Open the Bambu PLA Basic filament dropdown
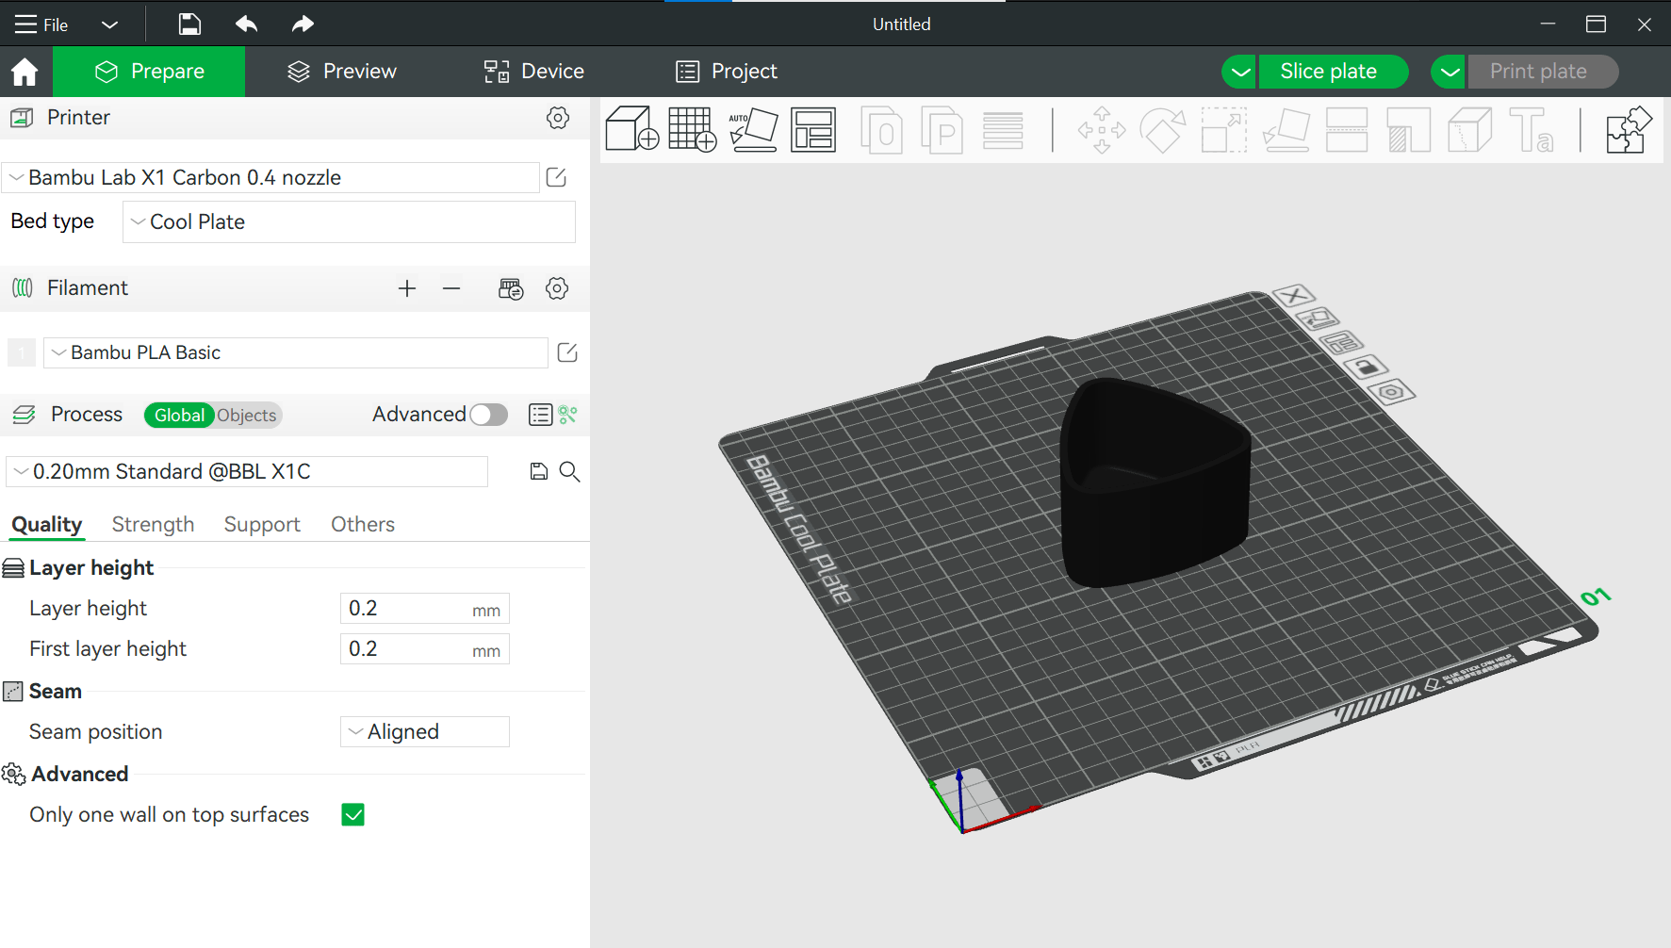Screen dimensions: 1671x948 click(295, 352)
